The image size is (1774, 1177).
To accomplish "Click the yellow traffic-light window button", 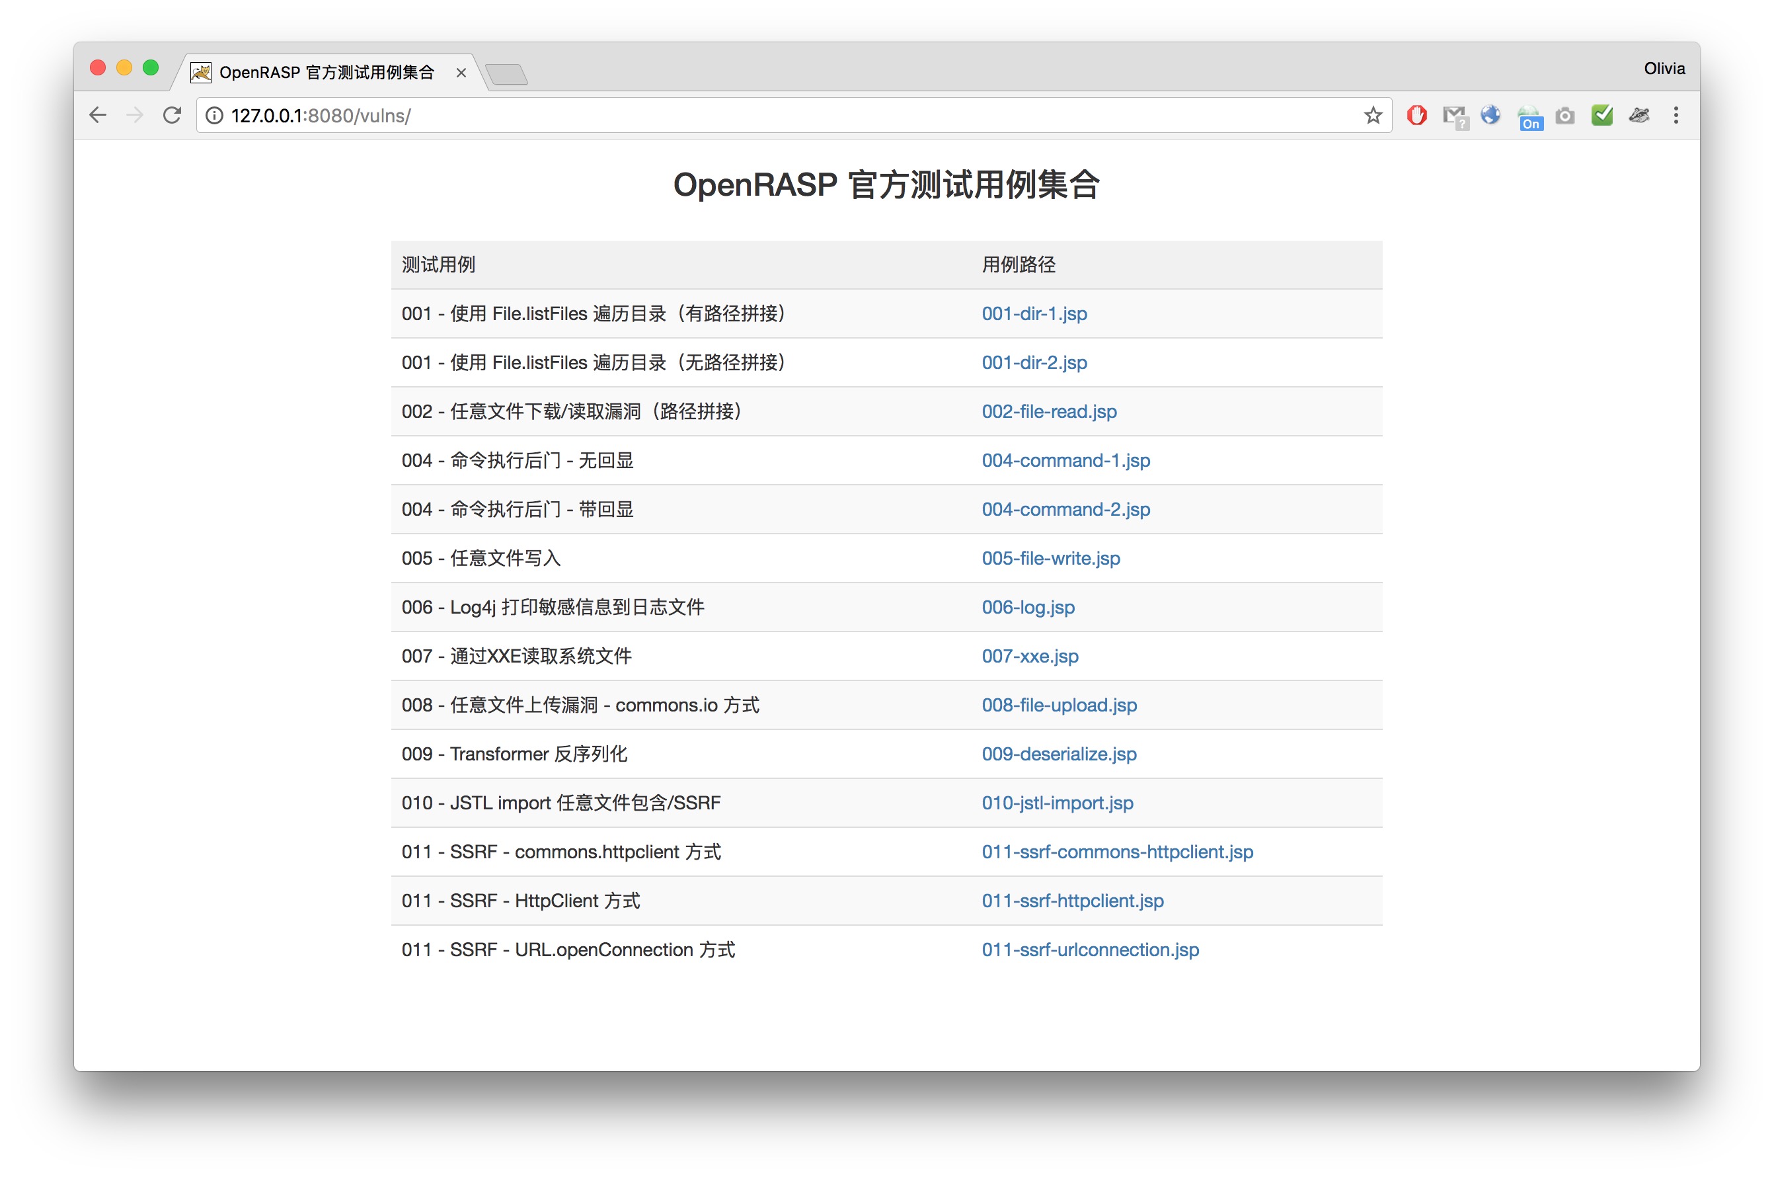I will [124, 67].
